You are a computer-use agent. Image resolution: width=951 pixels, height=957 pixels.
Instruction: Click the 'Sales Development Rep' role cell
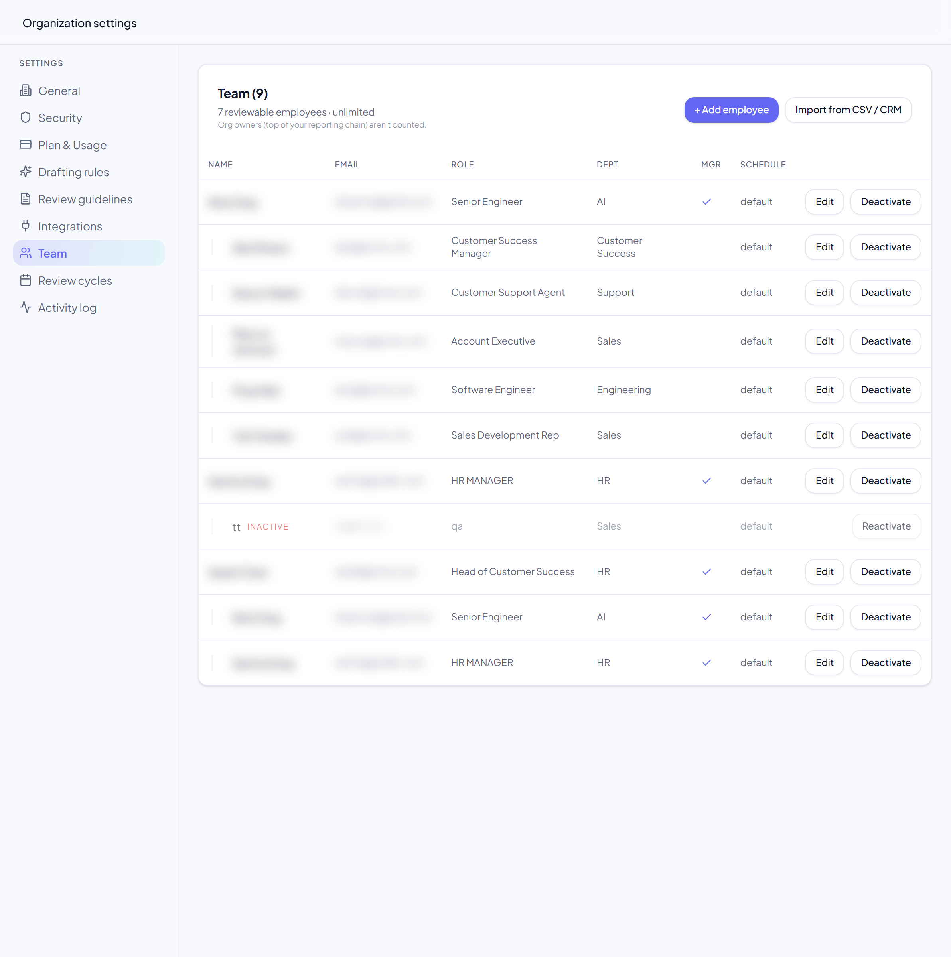pyautogui.click(x=505, y=435)
